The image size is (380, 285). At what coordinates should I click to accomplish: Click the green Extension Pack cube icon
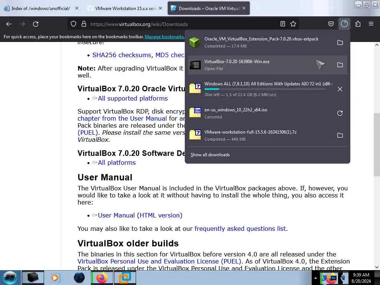click(x=194, y=43)
